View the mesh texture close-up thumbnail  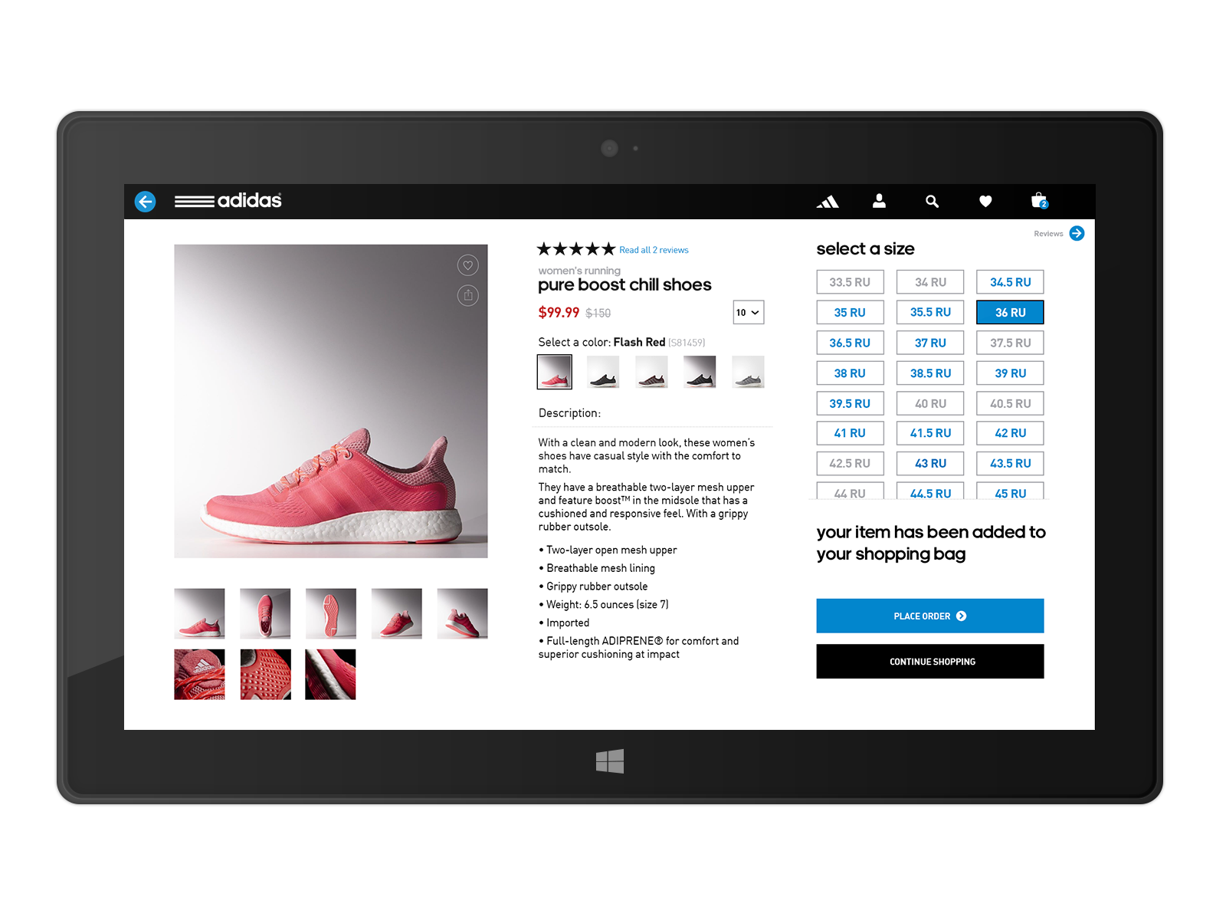click(x=265, y=674)
